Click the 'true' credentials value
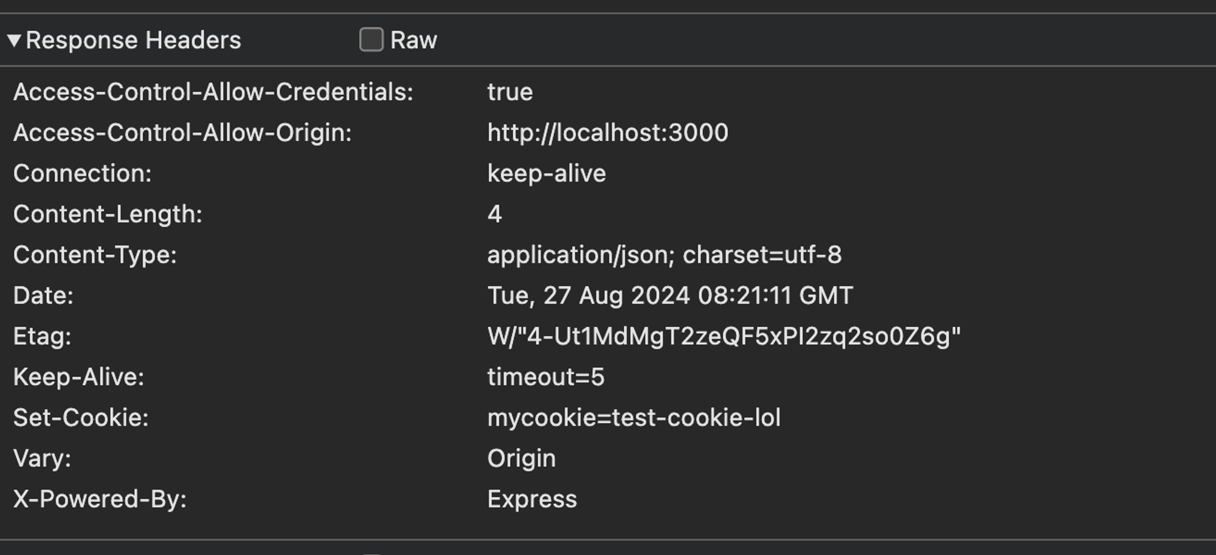The width and height of the screenshot is (1216, 555). (x=510, y=92)
